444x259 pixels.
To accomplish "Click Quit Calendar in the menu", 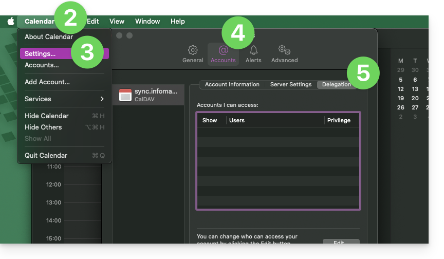I will 46,156.
